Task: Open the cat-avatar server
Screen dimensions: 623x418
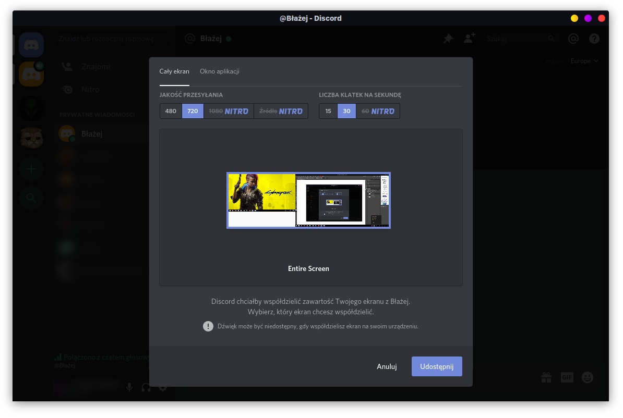Action: [31, 138]
